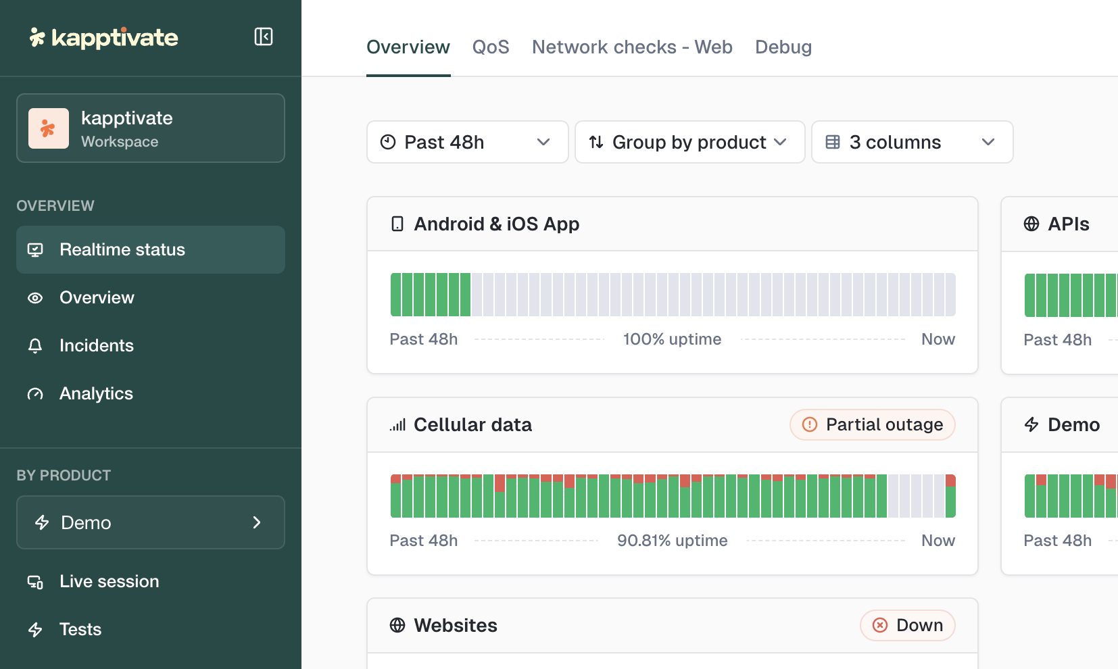The image size is (1118, 669).
Task: Open the 3 columns layout dropdown
Action: (912, 142)
